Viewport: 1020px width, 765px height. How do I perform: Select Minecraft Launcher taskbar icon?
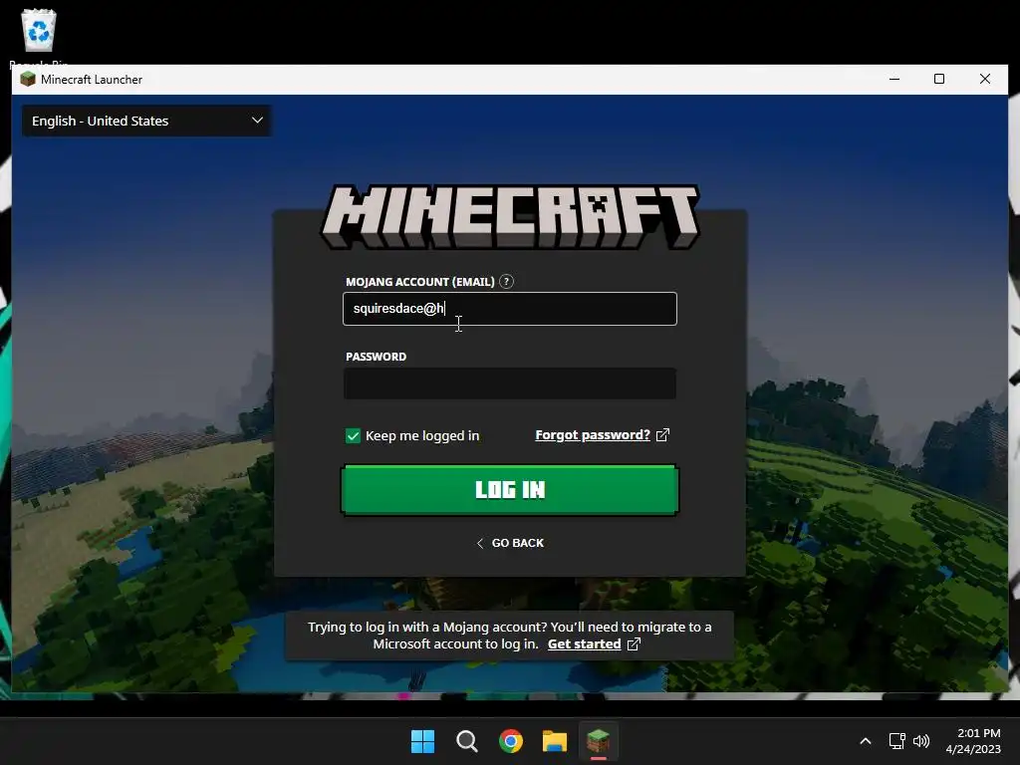(599, 741)
